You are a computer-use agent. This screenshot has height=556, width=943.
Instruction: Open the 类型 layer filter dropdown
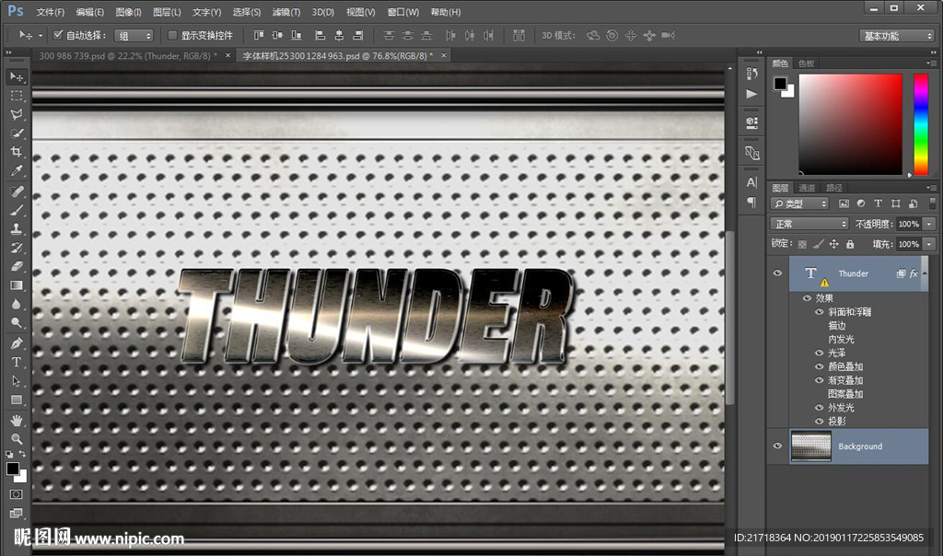tap(800, 203)
